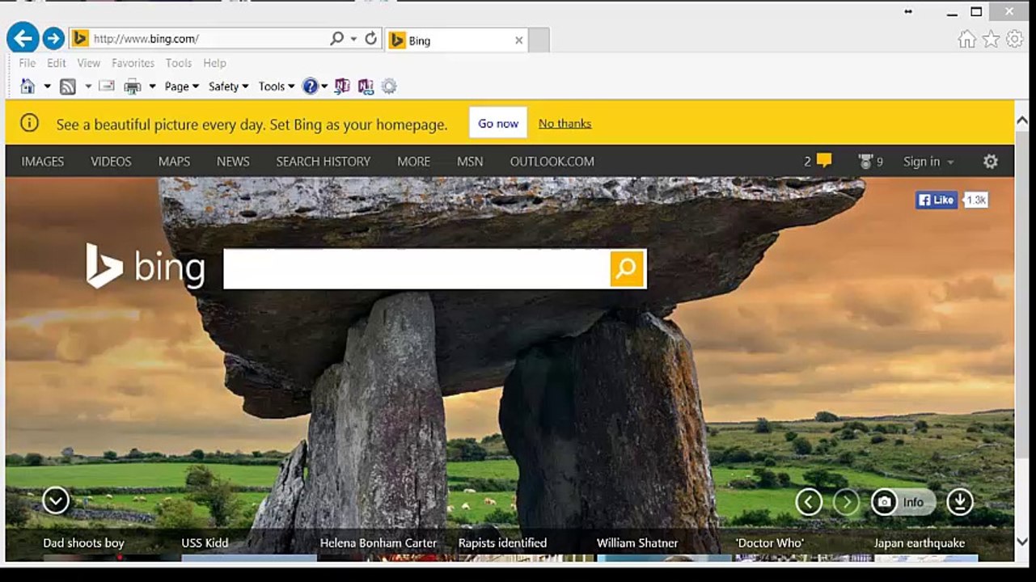This screenshot has width=1036, height=582.
Task: Click the Bing logo on the homepage
Action: [146, 267]
